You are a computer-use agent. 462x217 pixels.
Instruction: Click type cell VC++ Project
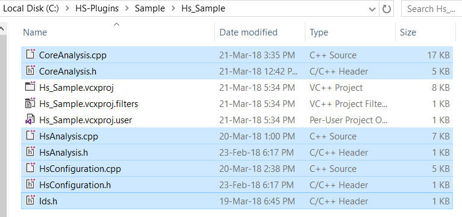pos(336,88)
